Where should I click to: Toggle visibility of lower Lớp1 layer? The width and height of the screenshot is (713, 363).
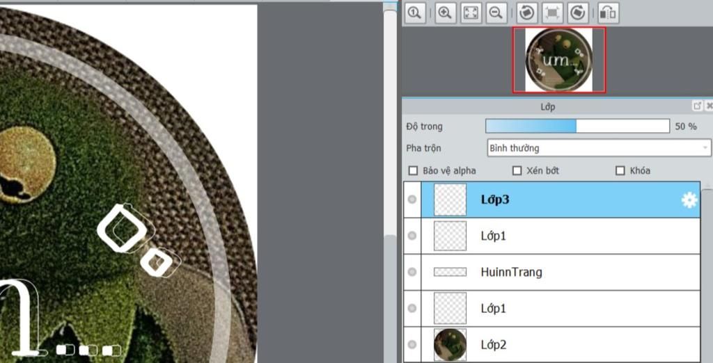pos(412,309)
